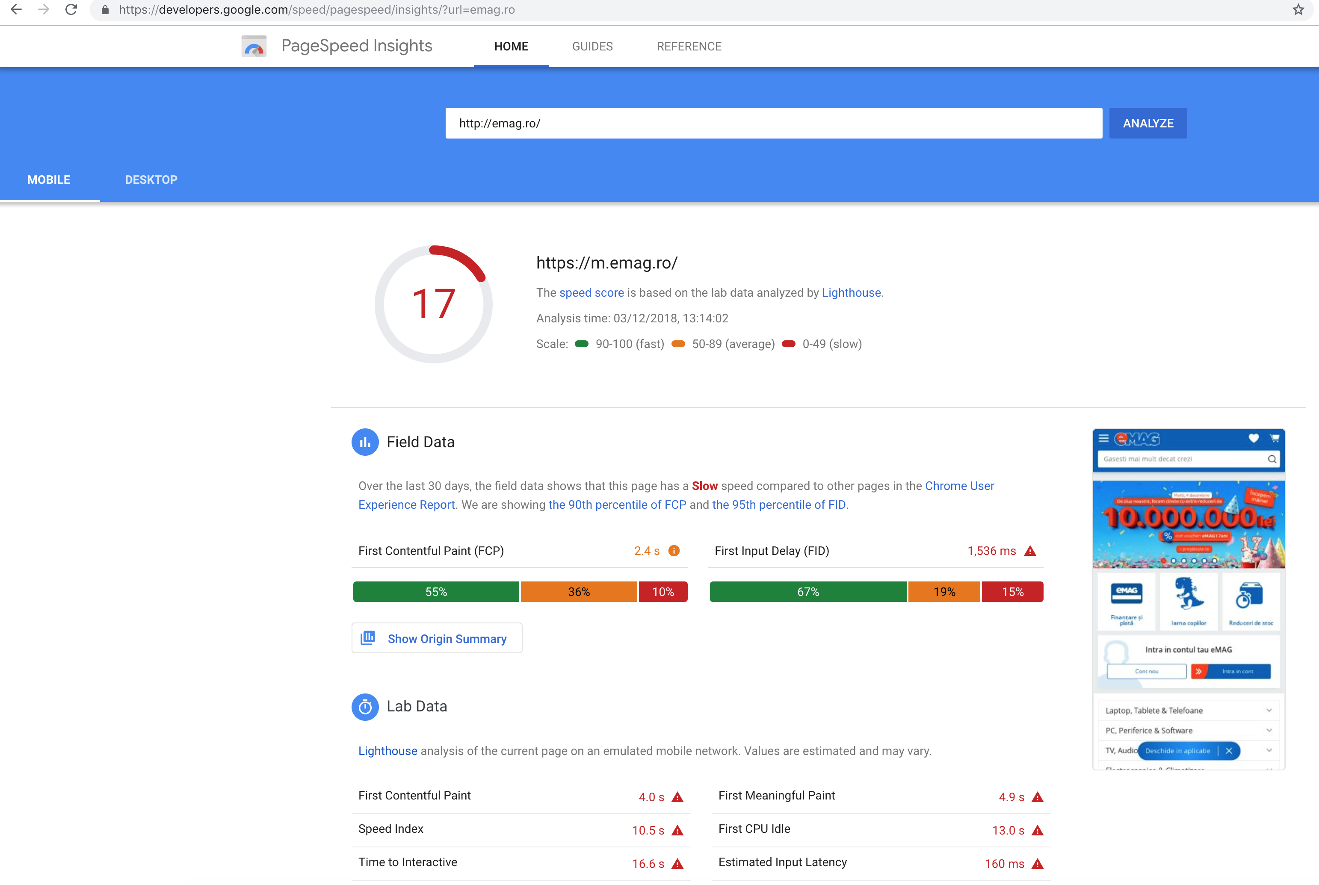
Task: Click the red 15% FID bar segment
Action: pyautogui.click(x=1012, y=592)
